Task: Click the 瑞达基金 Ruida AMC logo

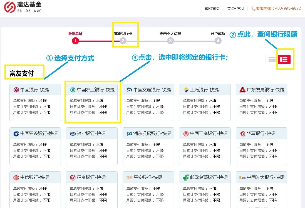Action: click(x=23, y=7)
